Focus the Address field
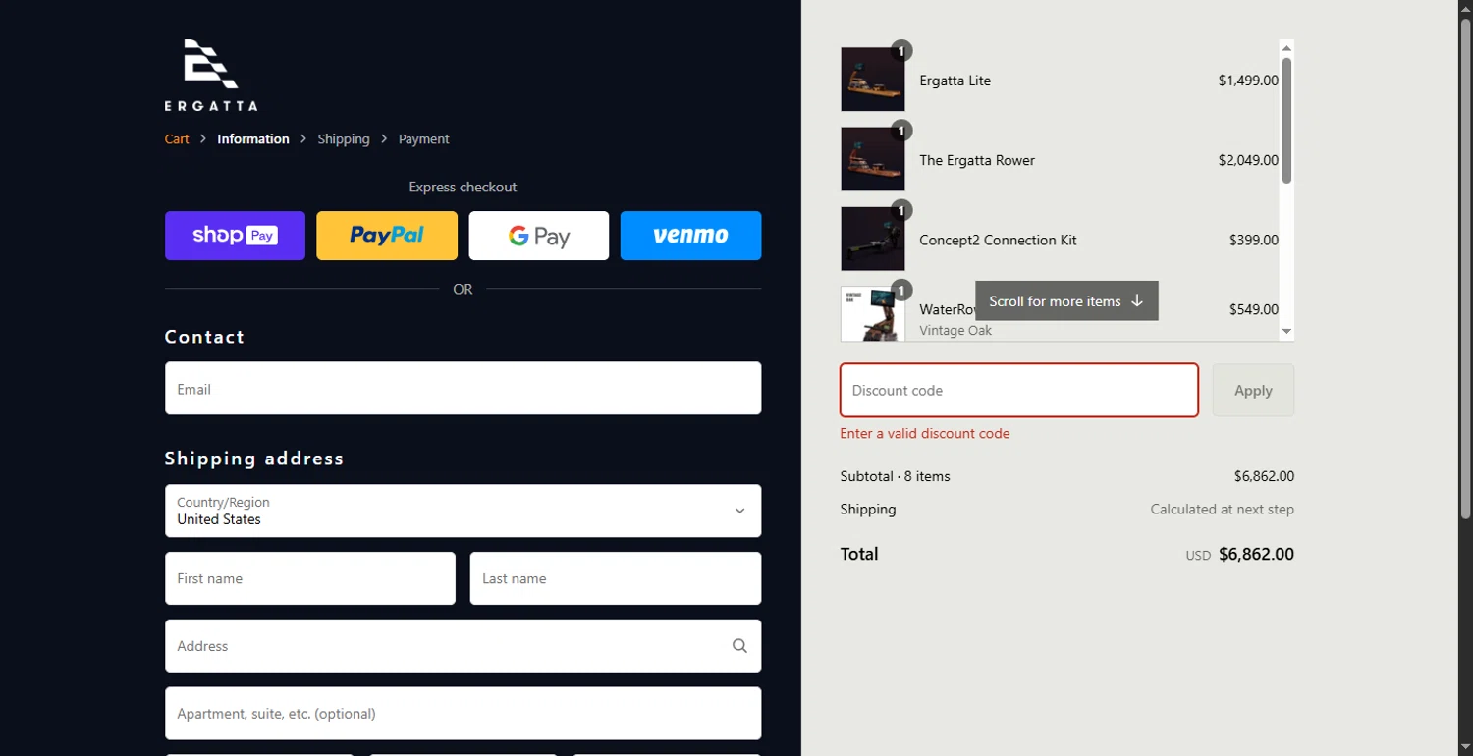Viewport: 1473px width, 756px height. pyautogui.click(x=463, y=646)
